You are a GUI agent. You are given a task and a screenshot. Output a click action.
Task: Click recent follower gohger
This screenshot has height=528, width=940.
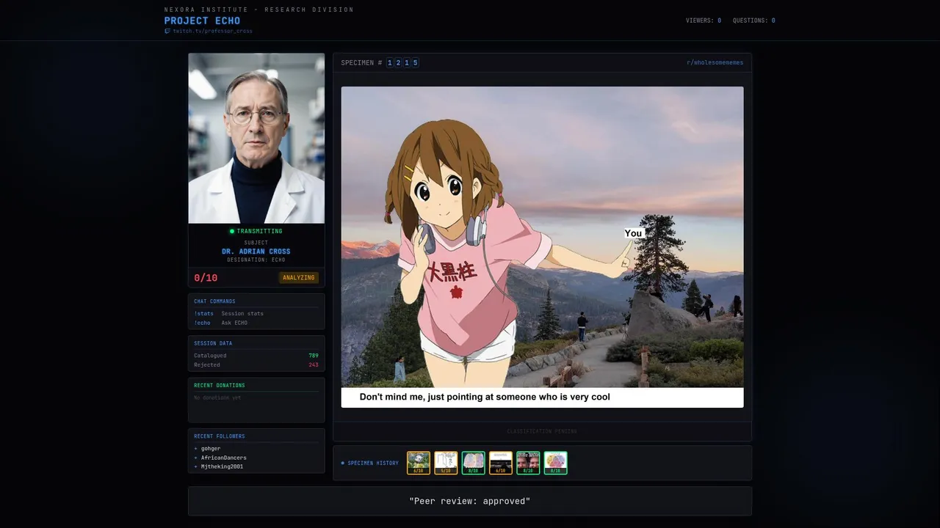(210, 448)
